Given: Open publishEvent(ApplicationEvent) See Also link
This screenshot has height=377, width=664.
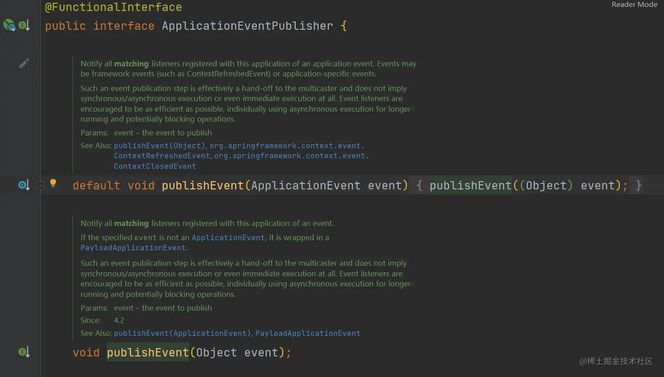Looking at the screenshot, I should pos(182,334).
